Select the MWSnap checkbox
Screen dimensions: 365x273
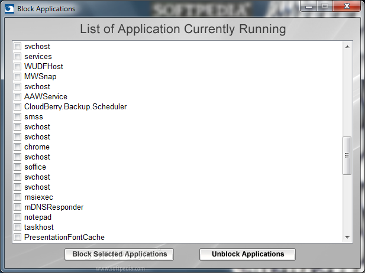[17, 76]
